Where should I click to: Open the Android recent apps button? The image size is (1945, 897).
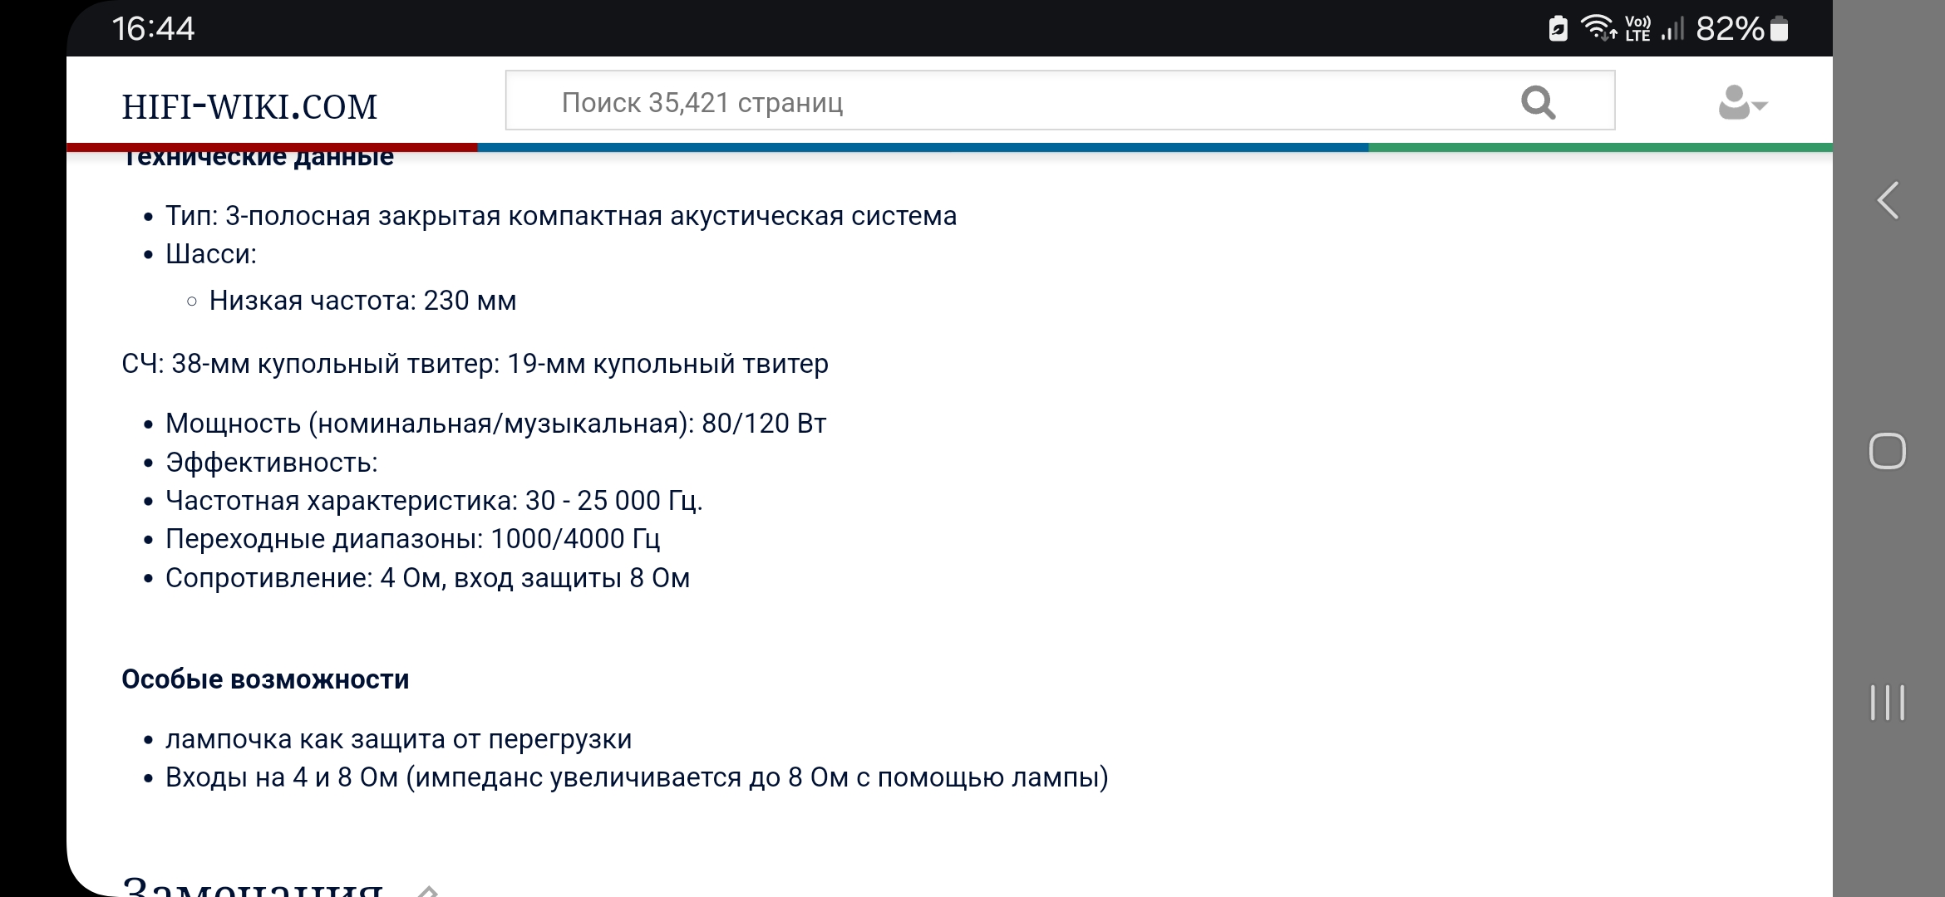pyautogui.click(x=1887, y=703)
